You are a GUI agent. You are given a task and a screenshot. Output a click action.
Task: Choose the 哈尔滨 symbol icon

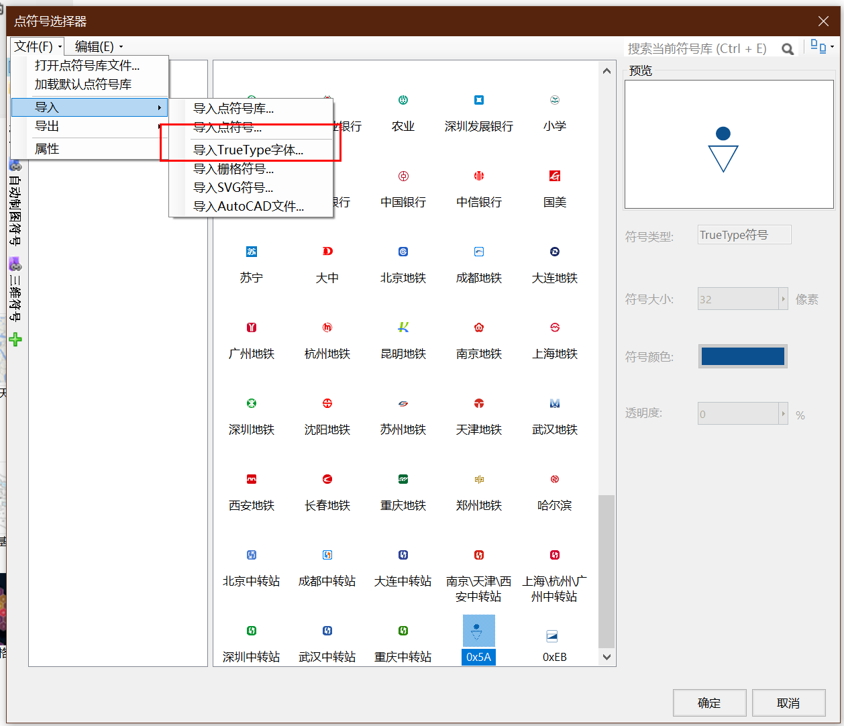click(555, 479)
